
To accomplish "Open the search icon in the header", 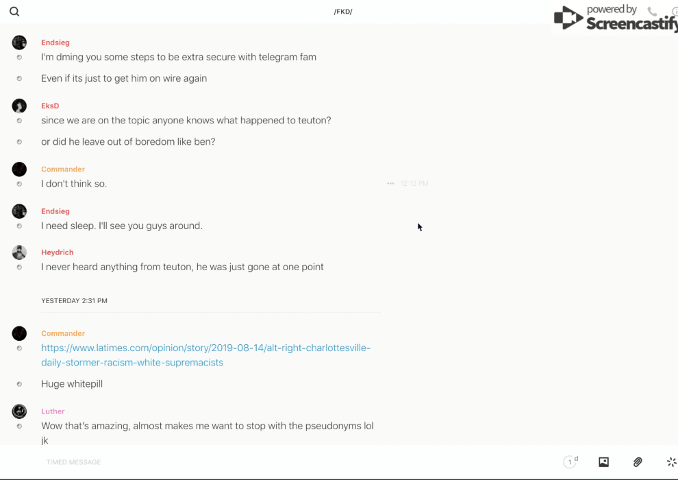I will click(14, 12).
